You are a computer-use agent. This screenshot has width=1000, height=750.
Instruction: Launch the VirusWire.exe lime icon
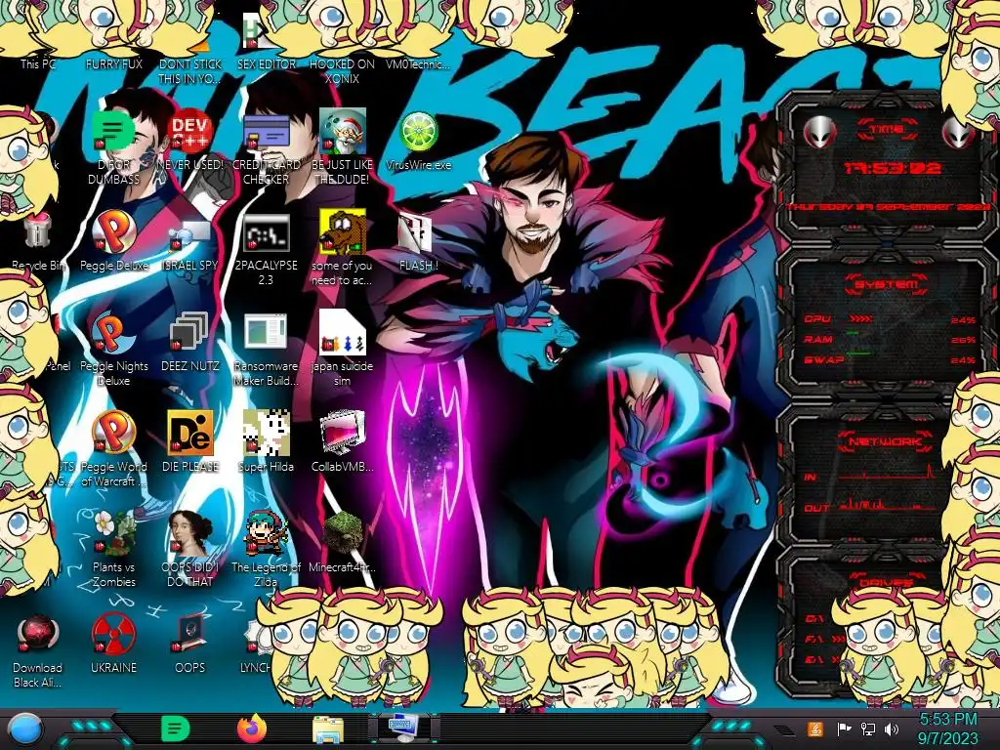[418, 133]
